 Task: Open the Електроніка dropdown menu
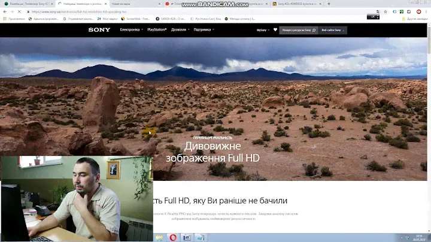(x=131, y=29)
